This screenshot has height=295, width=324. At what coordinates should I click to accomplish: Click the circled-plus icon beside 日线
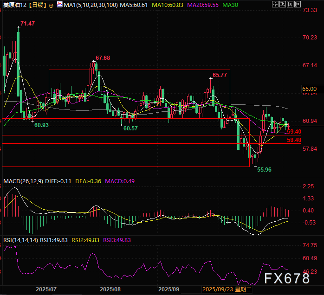point(51,5)
